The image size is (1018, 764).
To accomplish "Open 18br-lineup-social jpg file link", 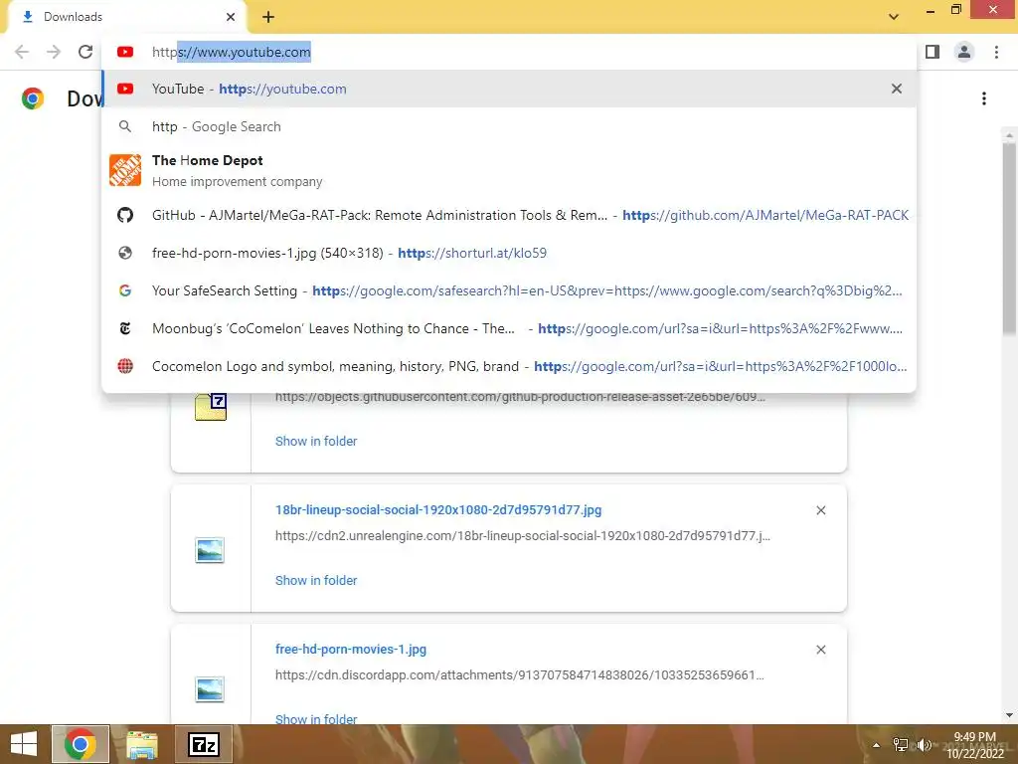I will (438, 510).
